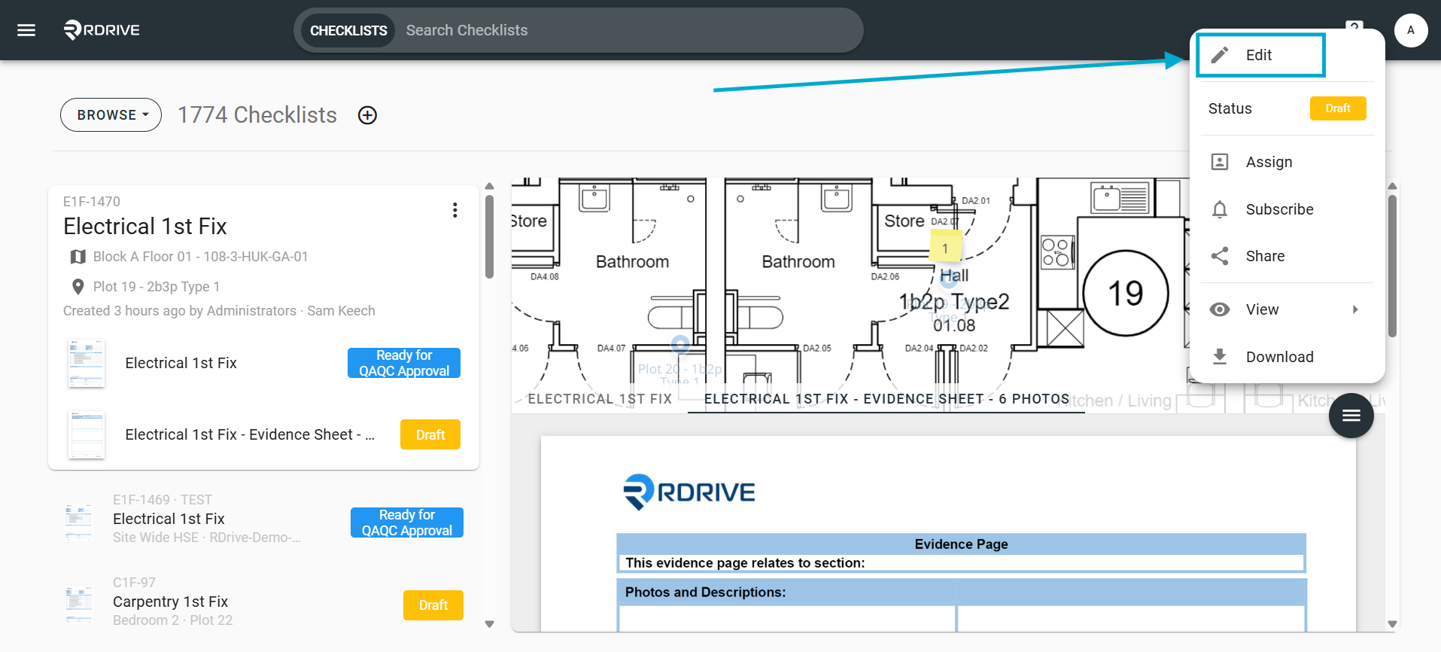Choose Download in the menu

[1287, 357]
